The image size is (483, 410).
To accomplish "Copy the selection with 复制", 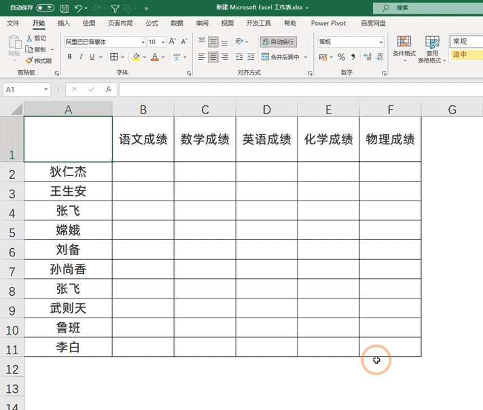I will (x=36, y=50).
